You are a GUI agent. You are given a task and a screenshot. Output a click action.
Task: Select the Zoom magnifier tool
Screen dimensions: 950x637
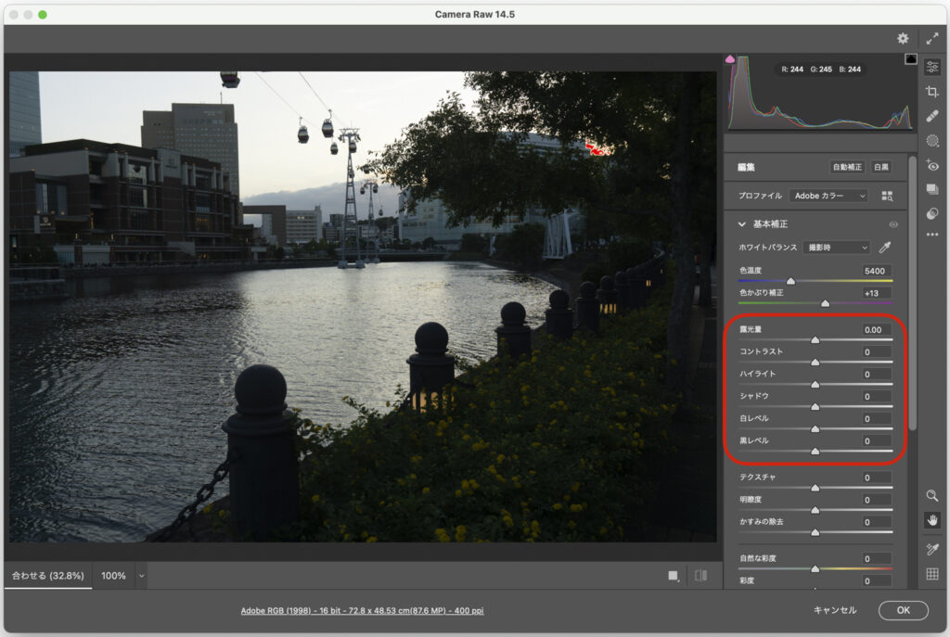pos(932,496)
